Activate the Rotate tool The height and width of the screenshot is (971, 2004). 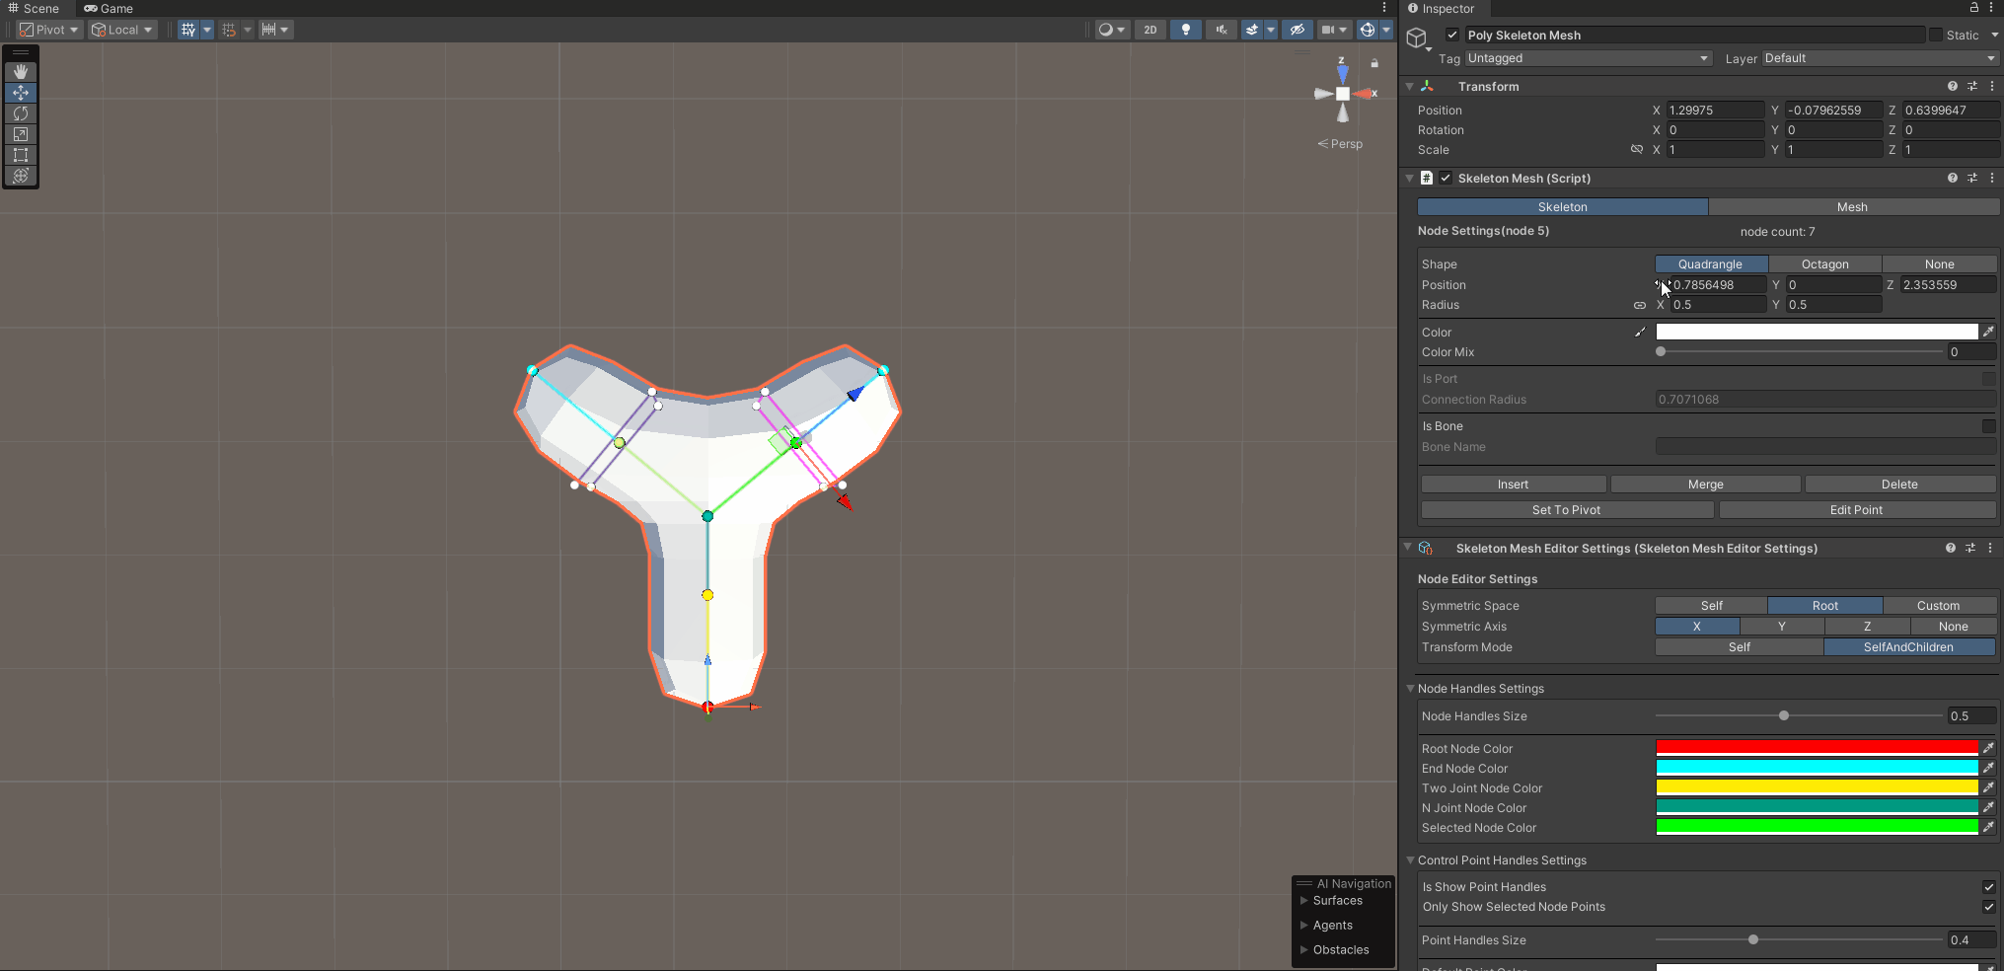click(20, 113)
